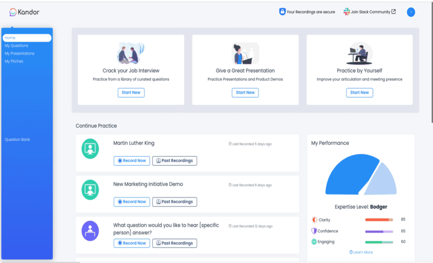Click the Slack community icon
Screen dimensions: 433x263
[x=346, y=11]
